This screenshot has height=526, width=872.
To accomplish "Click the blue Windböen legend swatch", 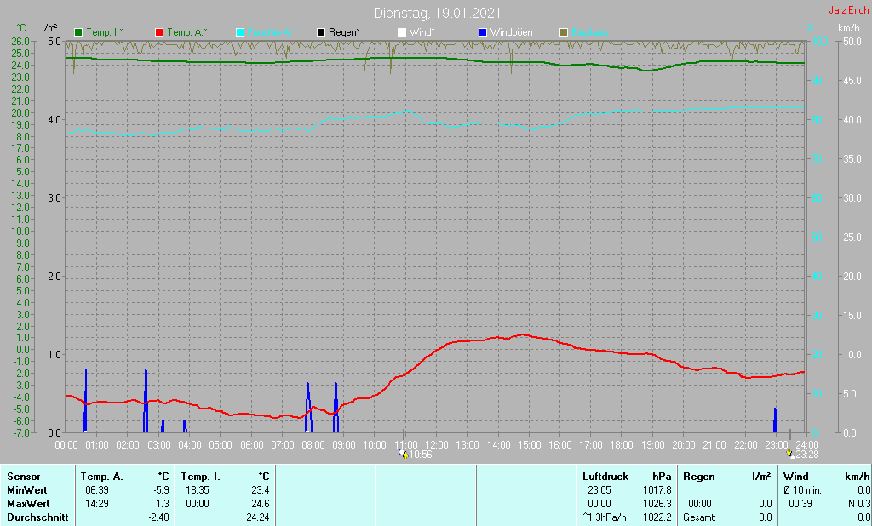I will click(x=483, y=33).
